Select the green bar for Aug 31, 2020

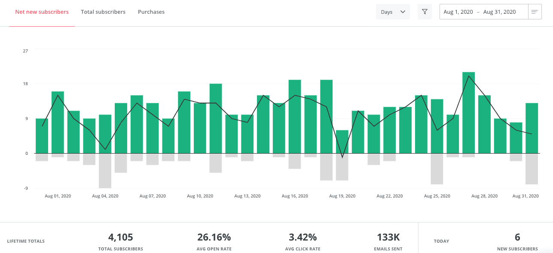(x=532, y=128)
